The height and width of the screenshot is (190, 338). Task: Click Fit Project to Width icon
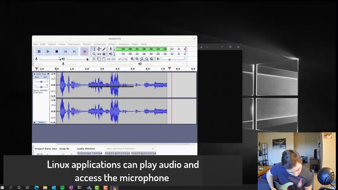(146, 59)
